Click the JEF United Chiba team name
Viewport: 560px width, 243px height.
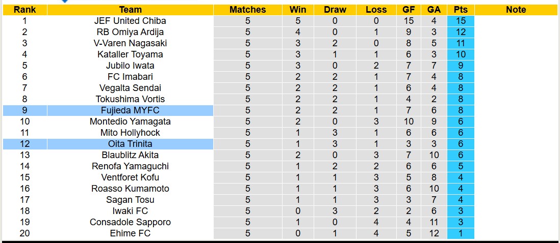point(130,21)
